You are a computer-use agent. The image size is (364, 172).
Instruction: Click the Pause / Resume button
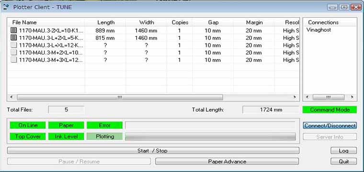coord(79,161)
